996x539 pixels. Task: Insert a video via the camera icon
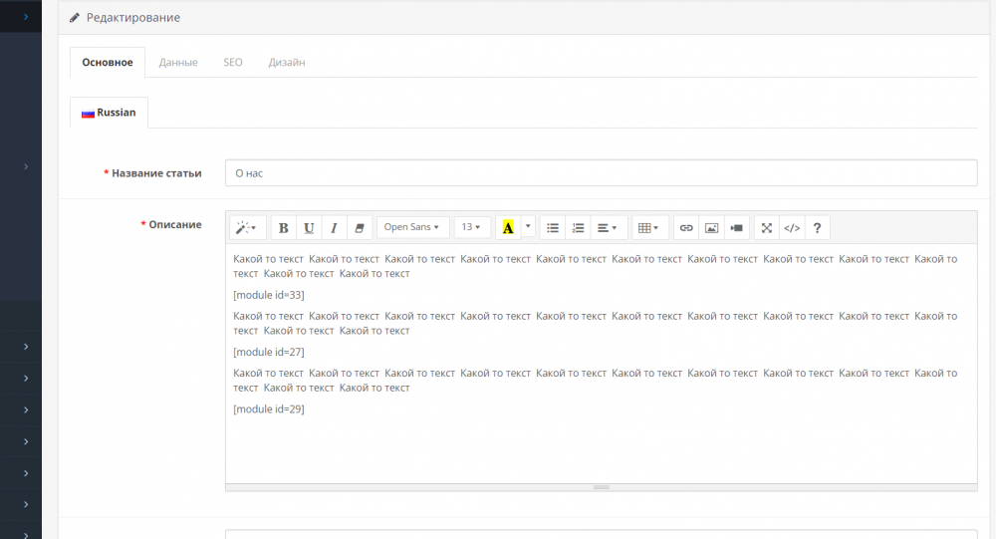pyautogui.click(x=737, y=227)
